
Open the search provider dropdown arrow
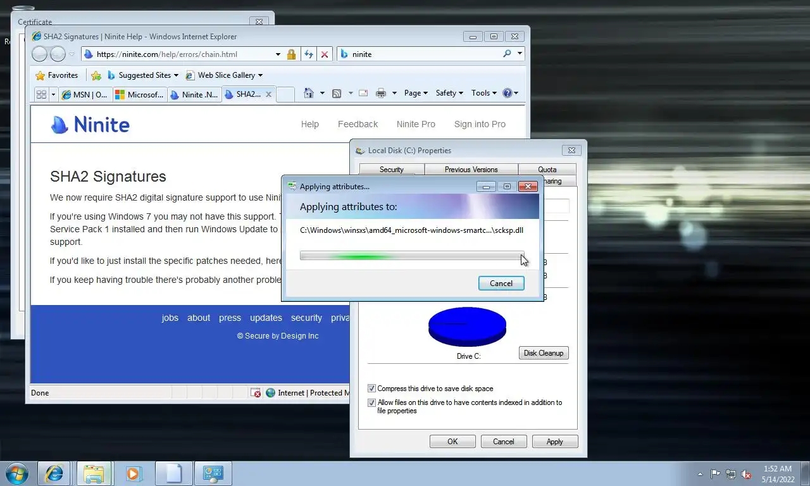520,54
